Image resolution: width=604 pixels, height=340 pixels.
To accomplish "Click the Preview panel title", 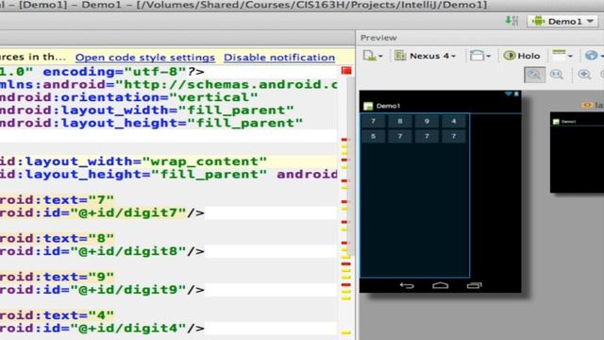I will click(378, 38).
